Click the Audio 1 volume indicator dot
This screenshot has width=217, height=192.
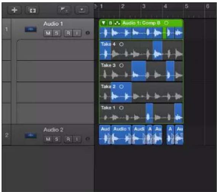88,33
